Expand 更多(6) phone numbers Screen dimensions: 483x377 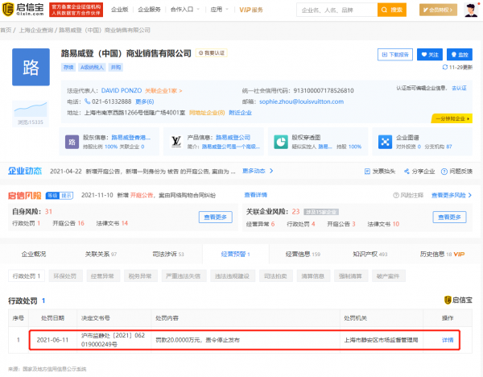144,101
